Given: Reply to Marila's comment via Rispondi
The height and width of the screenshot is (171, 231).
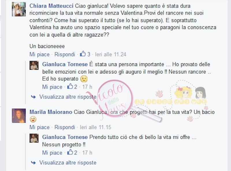Looking at the screenshot, I should tap(65, 127).
